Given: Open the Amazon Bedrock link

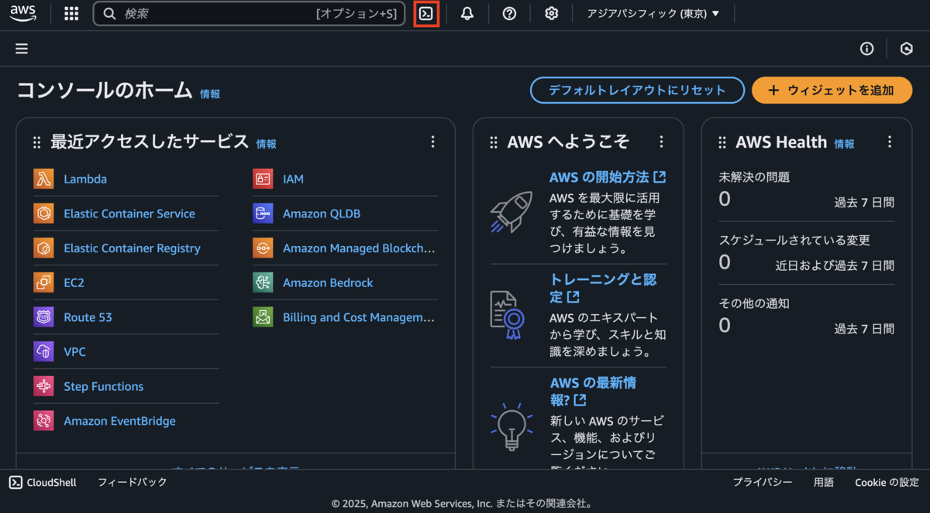Looking at the screenshot, I should (x=328, y=282).
